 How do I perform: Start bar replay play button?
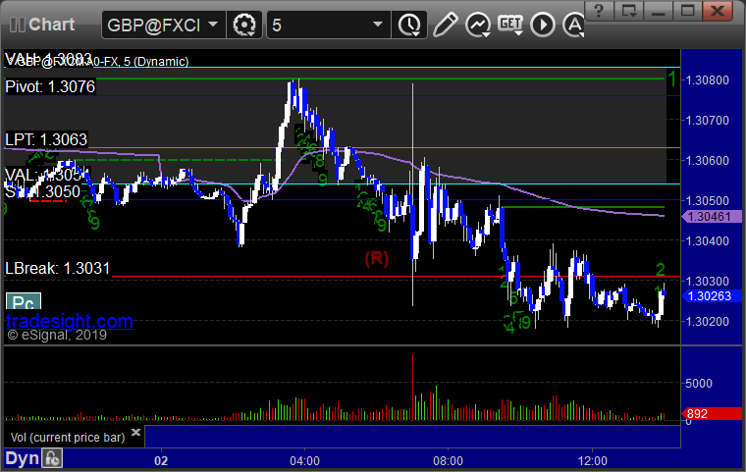[543, 25]
